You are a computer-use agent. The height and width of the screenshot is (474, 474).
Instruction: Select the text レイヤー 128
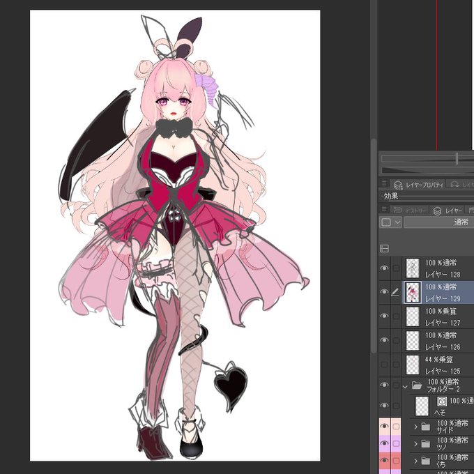point(443,275)
